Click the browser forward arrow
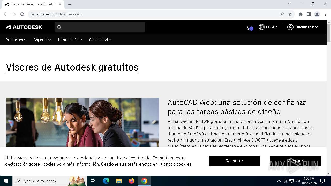Screen dimensions: 331x186 click(14, 14)
